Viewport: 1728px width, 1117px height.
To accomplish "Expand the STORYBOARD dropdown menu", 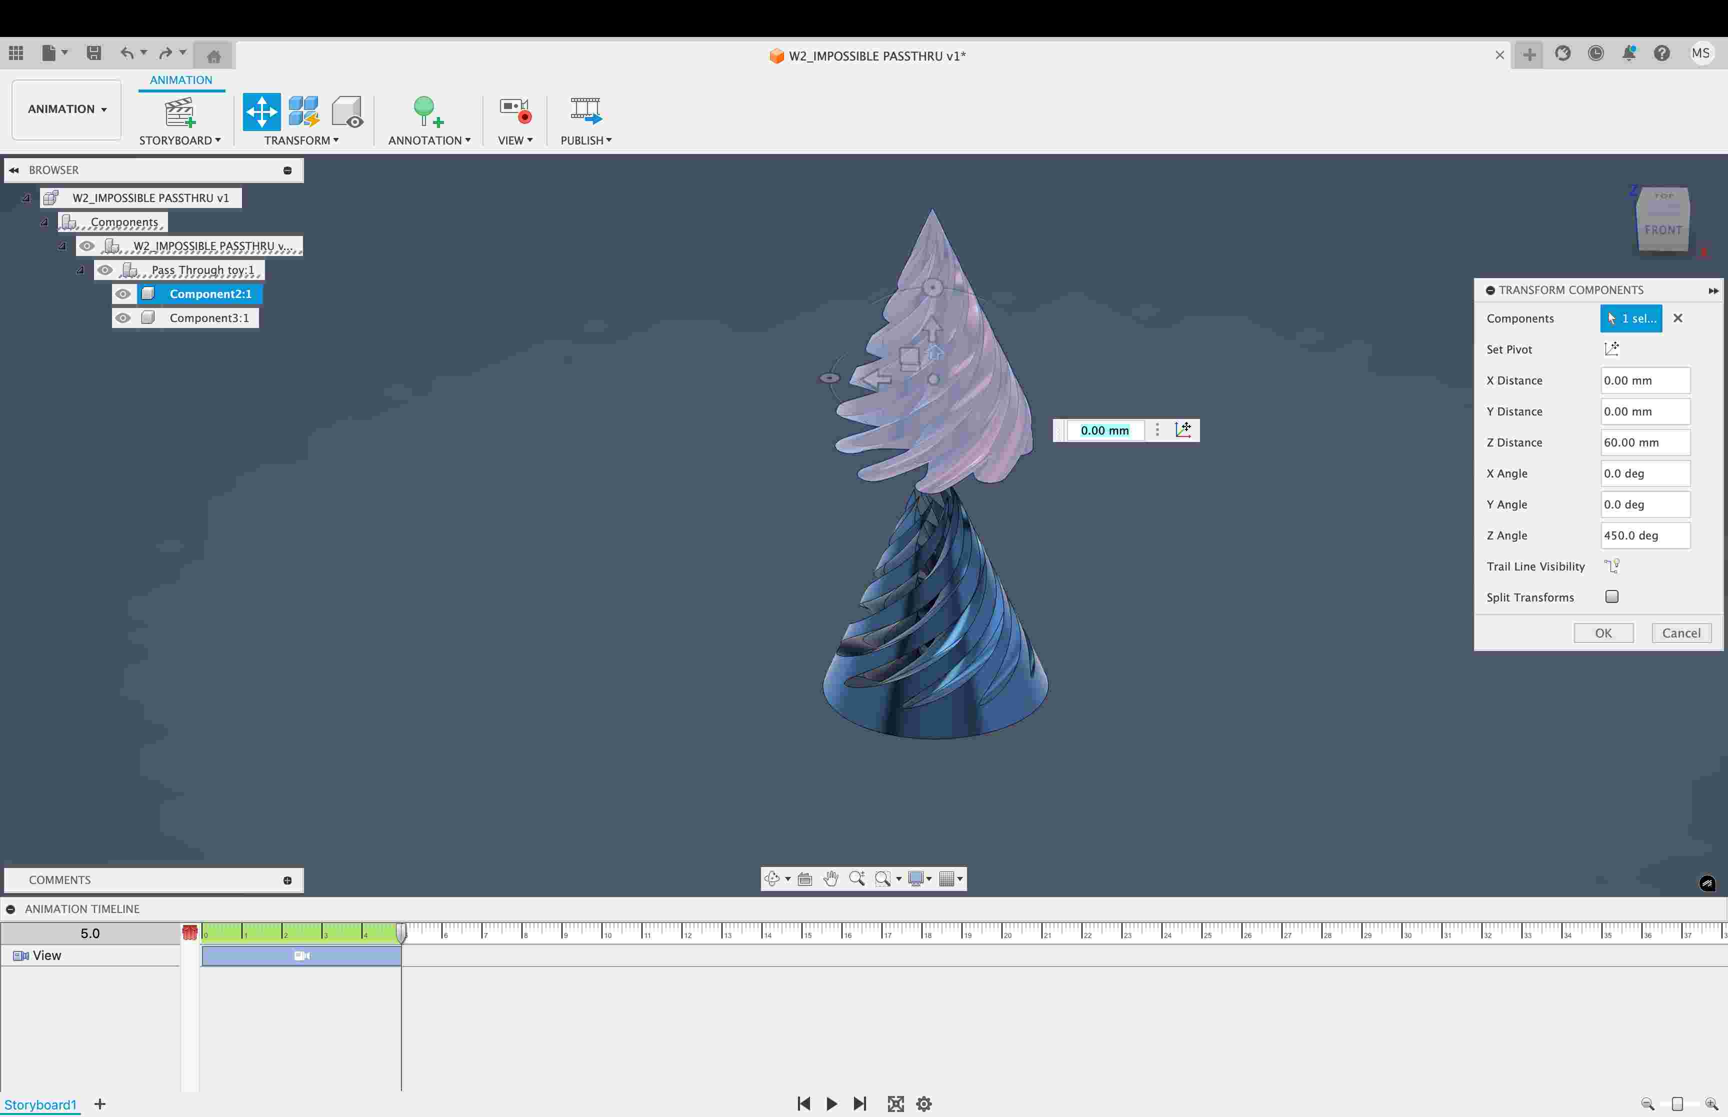I will point(180,140).
